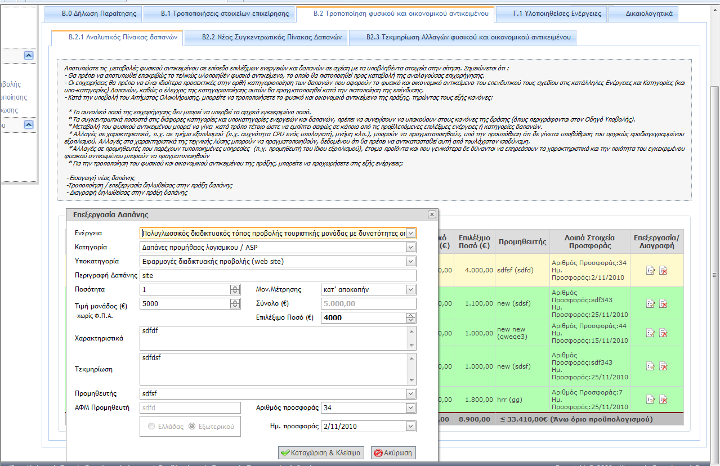Screen dimensions: 720x466
Task: Delete the sdfsf (sdfd) expense row
Action: (x=663, y=271)
